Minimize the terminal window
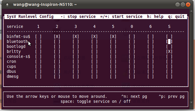195x111 pixels. click(177, 5)
